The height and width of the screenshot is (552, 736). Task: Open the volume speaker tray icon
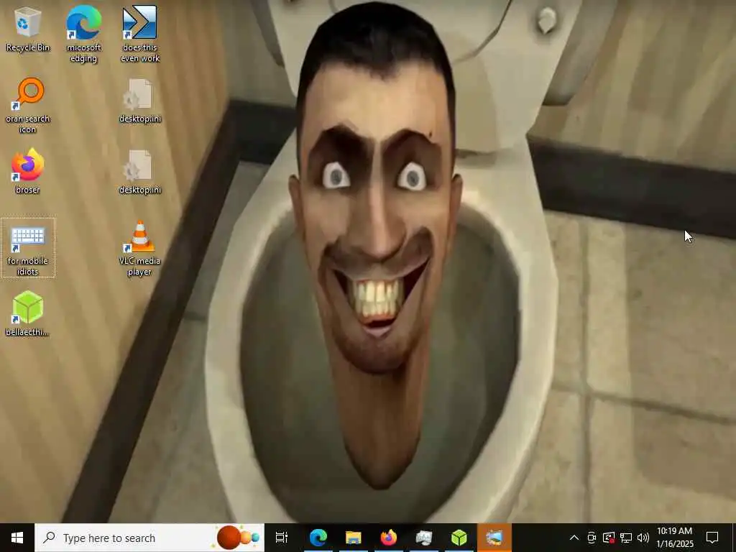pyautogui.click(x=643, y=538)
